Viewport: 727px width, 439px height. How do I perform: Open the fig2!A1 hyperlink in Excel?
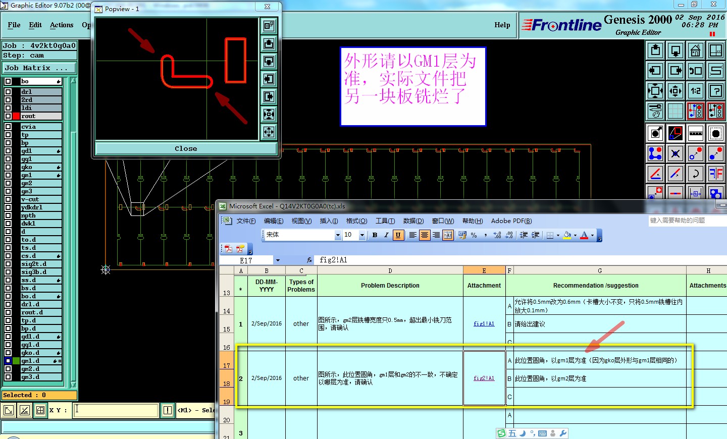click(484, 378)
